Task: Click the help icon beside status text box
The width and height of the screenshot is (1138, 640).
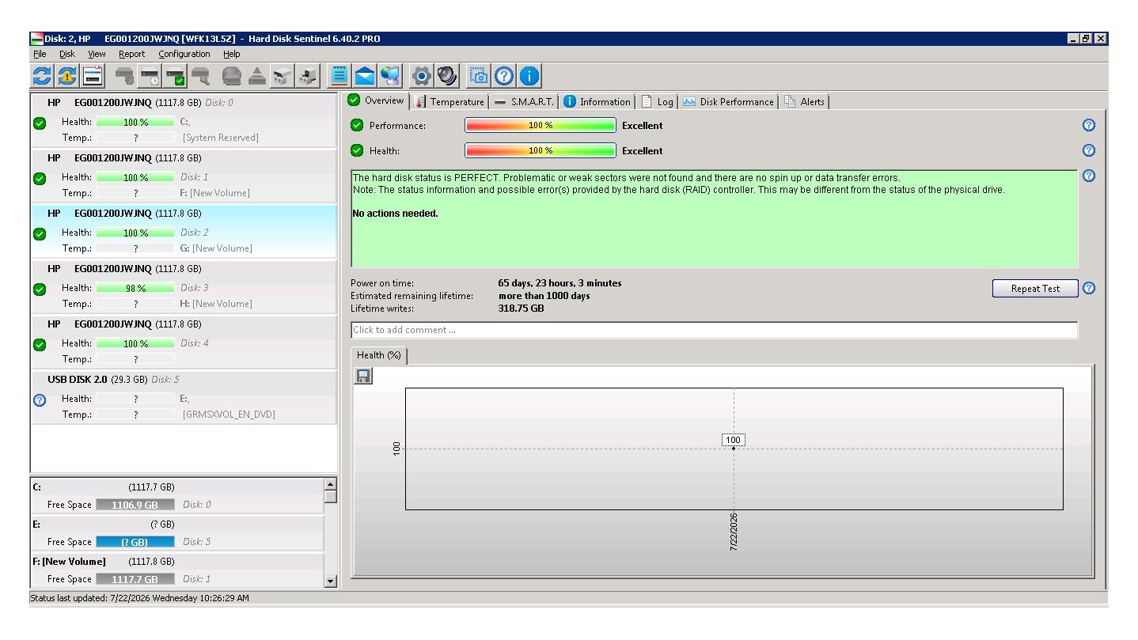Action: click(1088, 176)
